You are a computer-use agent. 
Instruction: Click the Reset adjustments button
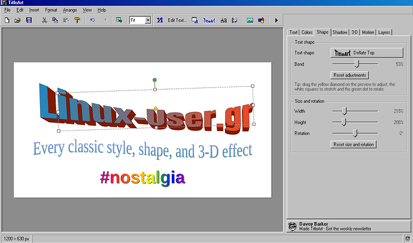point(350,75)
